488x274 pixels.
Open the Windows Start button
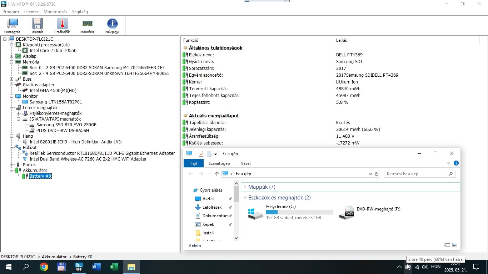[8, 267]
